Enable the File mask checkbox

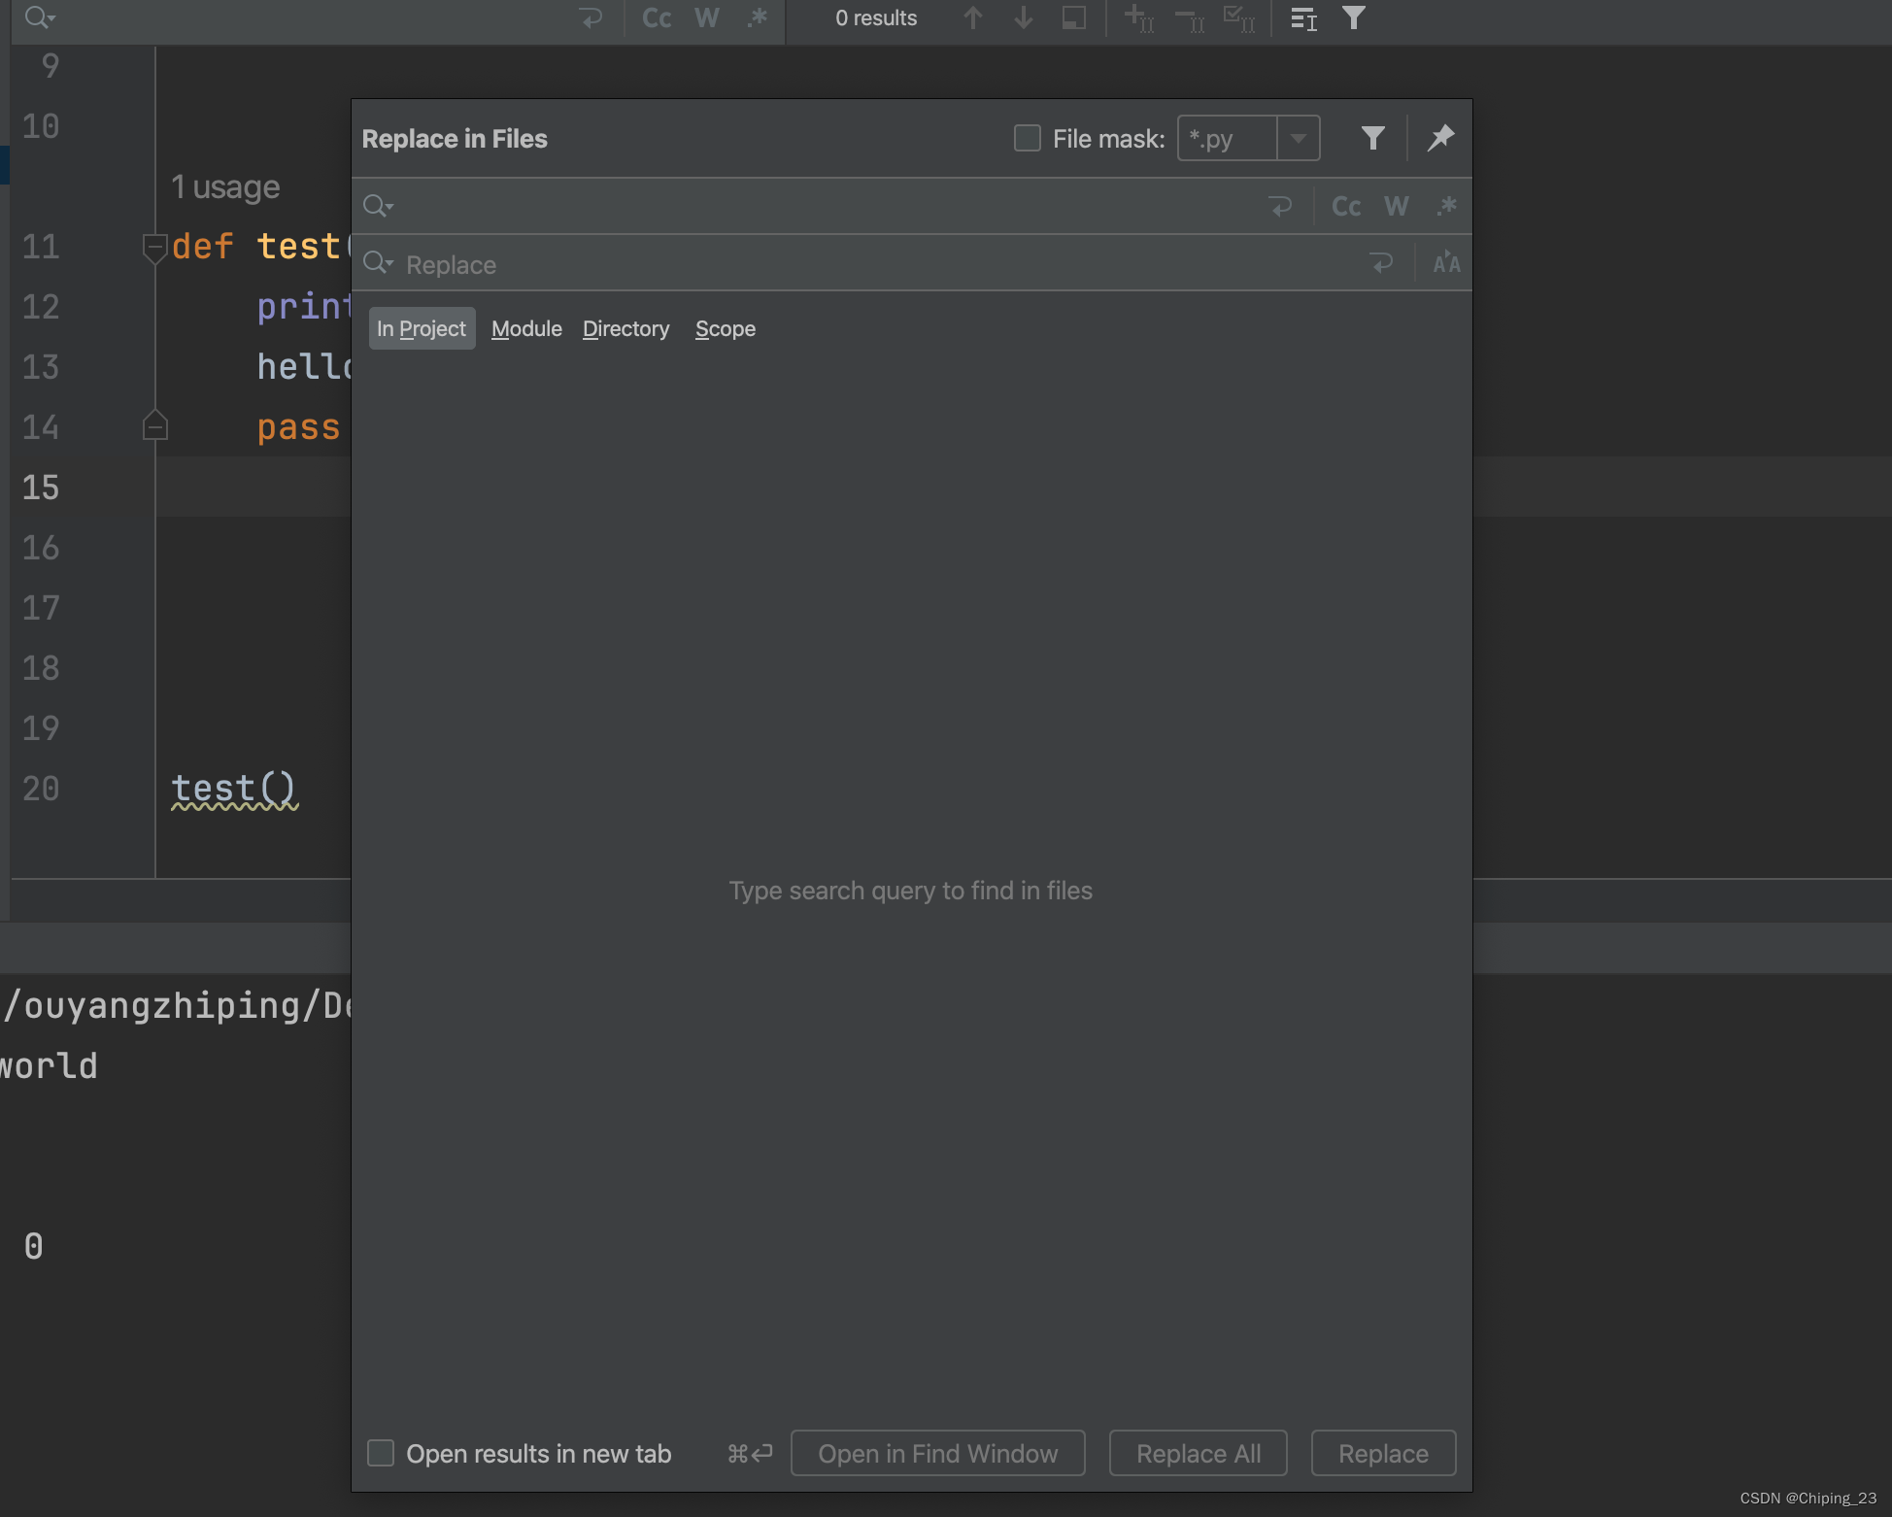[1027, 138]
